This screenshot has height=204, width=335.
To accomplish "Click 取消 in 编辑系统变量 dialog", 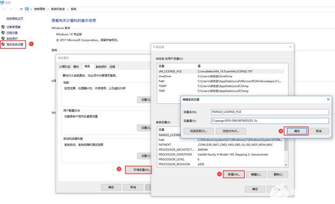I will [319, 131].
